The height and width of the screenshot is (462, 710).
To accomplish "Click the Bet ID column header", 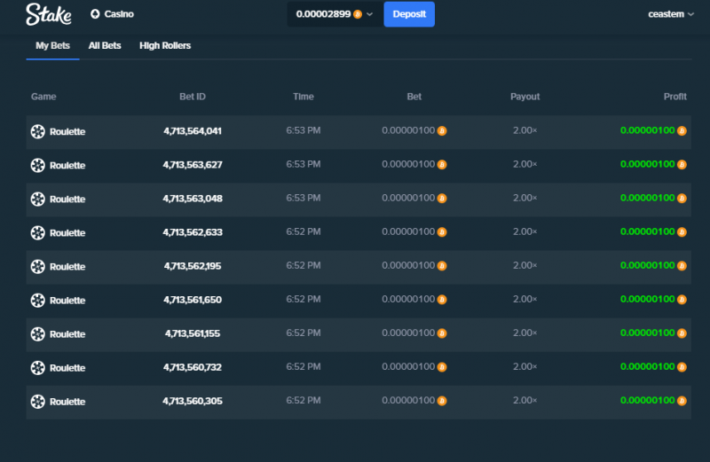I will tap(193, 97).
